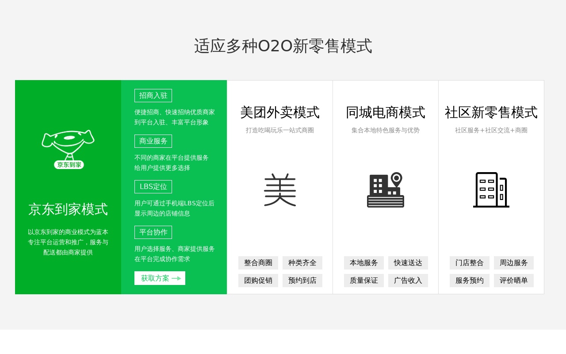Click text 用户可通过手机端LBS定位后
Viewport: 566px width, 354px height.
pos(175,203)
